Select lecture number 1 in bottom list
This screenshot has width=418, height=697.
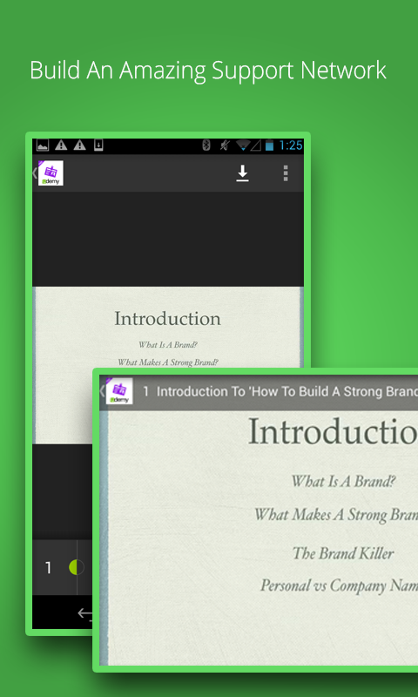coord(48,568)
